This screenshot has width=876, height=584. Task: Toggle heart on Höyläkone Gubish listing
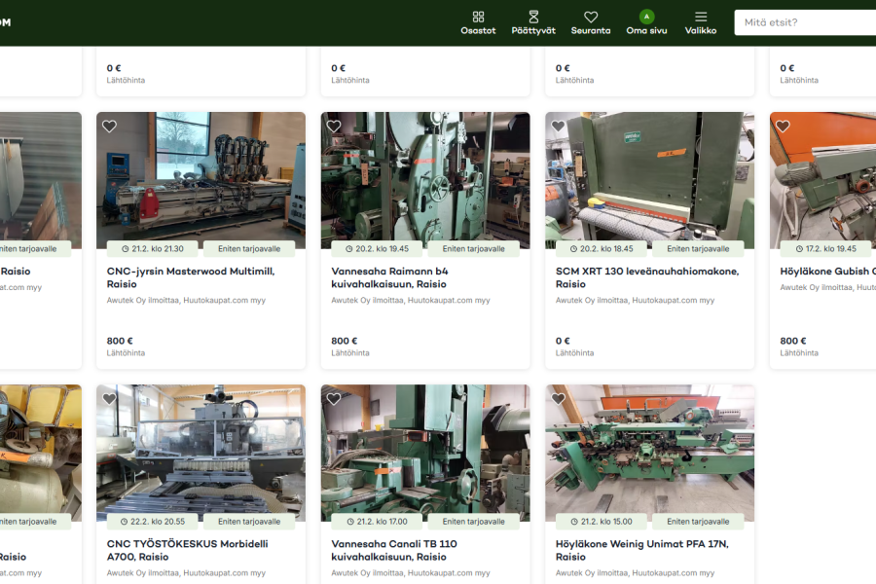pyautogui.click(x=783, y=127)
